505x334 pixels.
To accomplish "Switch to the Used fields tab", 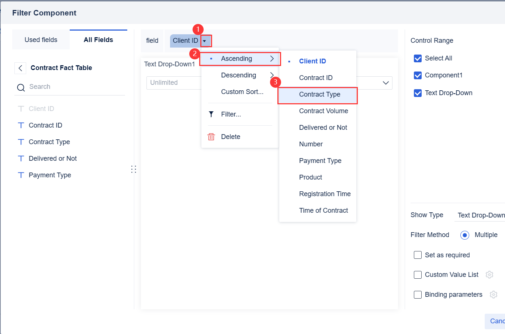I will pyautogui.click(x=41, y=40).
